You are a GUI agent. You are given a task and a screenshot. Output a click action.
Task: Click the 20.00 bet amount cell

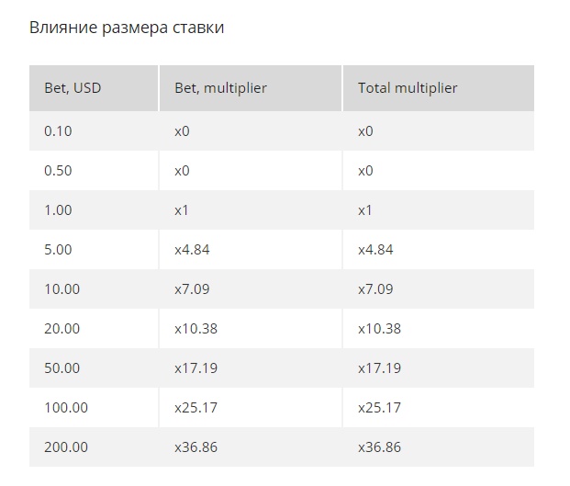61,329
